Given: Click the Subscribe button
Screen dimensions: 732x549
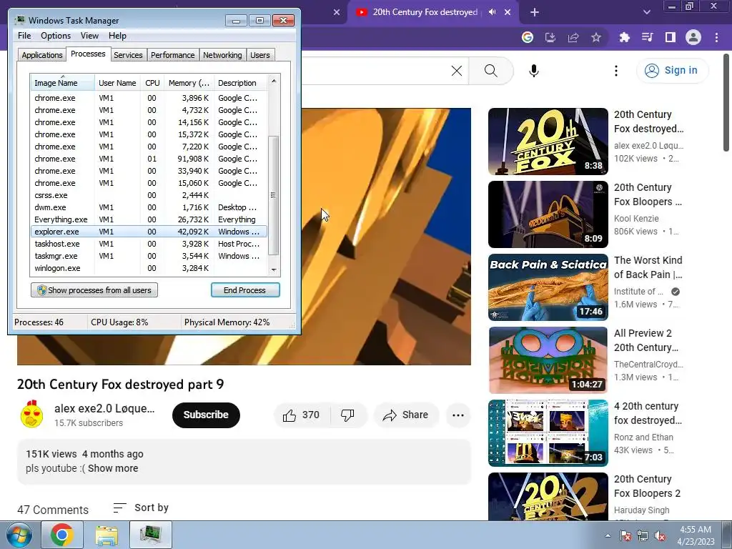Looking at the screenshot, I should [x=206, y=415].
